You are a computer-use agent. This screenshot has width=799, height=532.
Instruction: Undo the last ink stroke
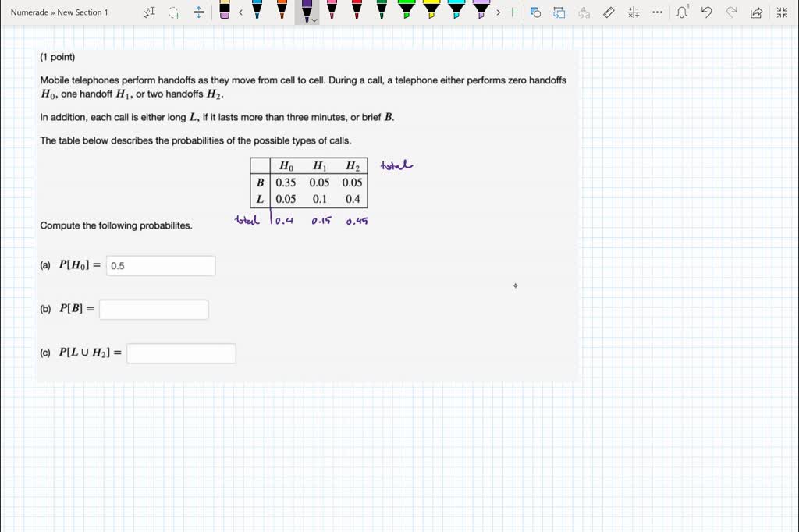click(706, 12)
